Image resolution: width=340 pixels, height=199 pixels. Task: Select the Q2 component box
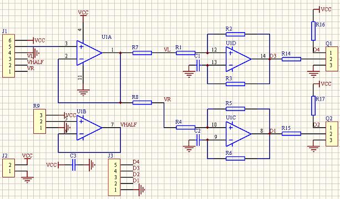(x=332, y=134)
